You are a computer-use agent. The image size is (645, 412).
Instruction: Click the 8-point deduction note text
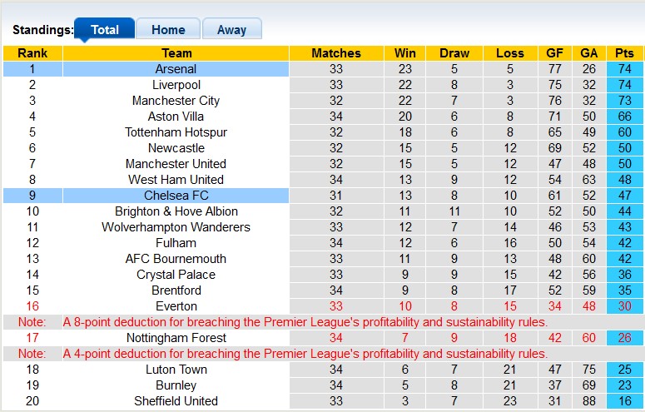coord(305,322)
